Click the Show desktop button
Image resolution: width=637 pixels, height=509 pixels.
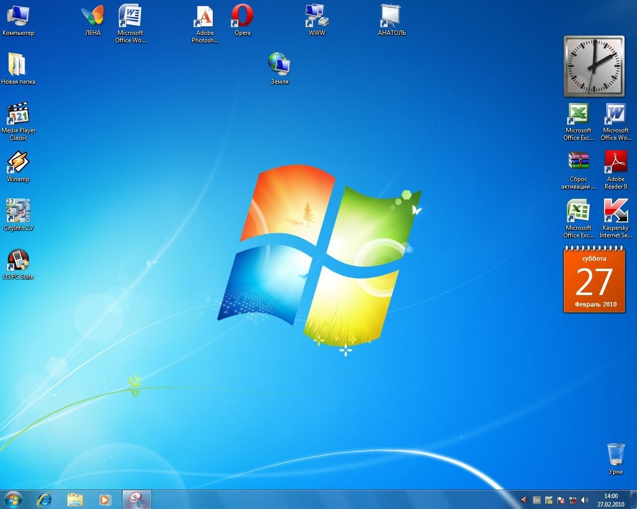[634, 500]
